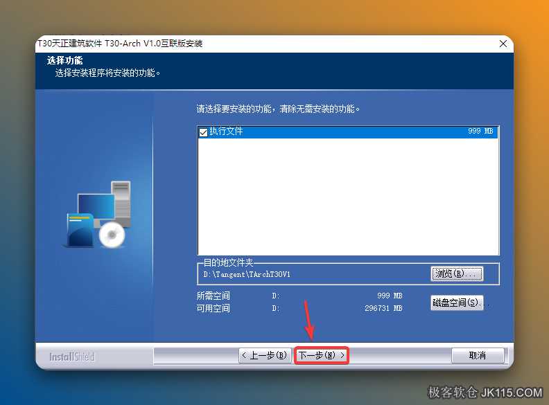
Task: Proceed with 下一步(N) button
Action: 322,355
